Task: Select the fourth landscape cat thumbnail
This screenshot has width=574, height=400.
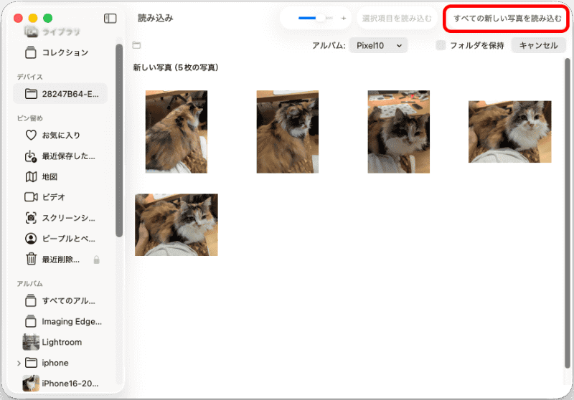Action: 510,132
